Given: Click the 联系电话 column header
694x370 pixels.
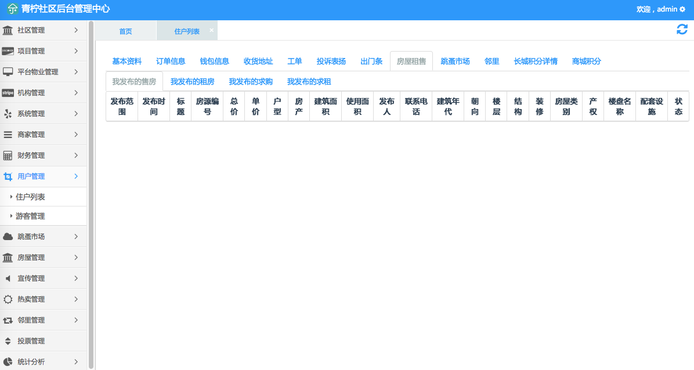Looking at the screenshot, I should [417, 106].
